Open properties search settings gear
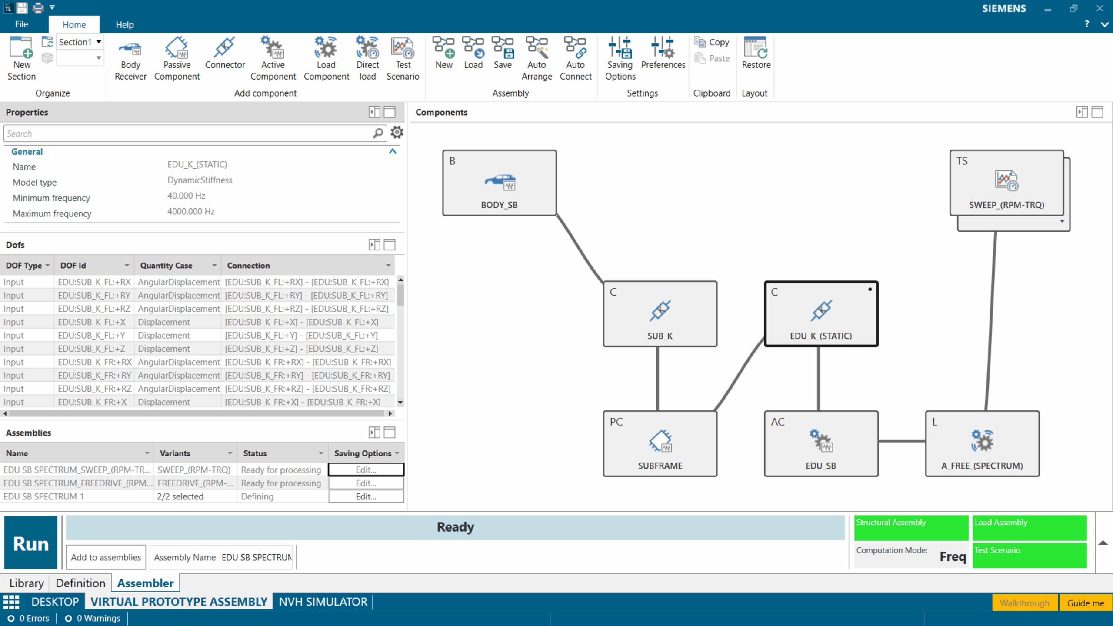The image size is (1113, 626). click(397, 133)
